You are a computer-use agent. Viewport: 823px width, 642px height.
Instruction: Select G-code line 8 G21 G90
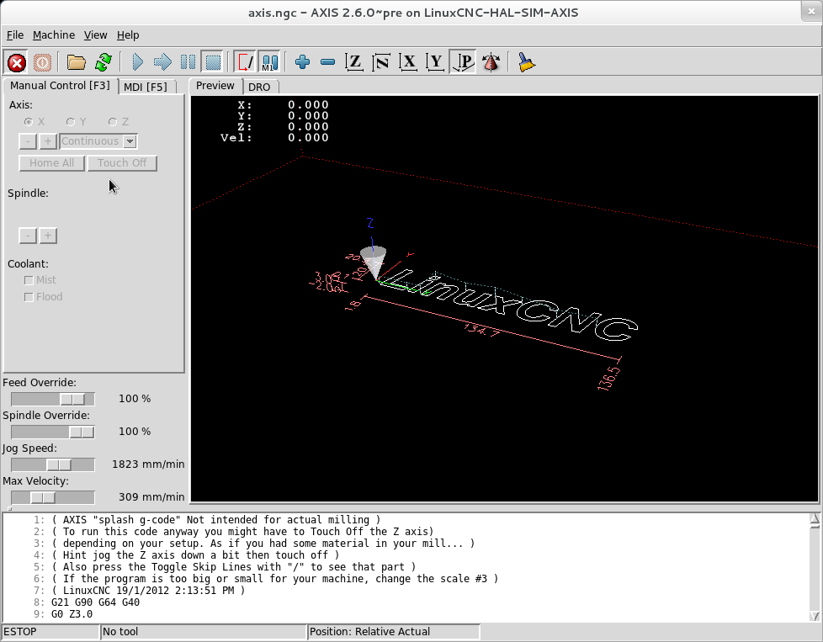tap(96, 602)
